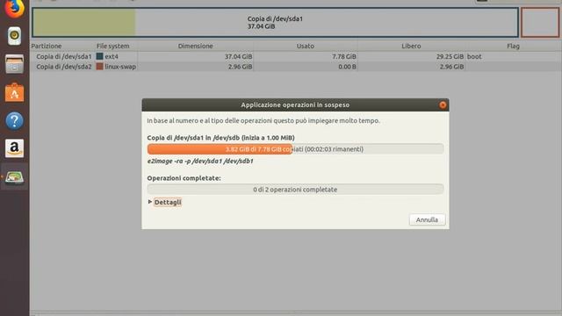Select the Copia di /dev/sda1 row
This screenshot has height=316, width=562.
(296, 56)
